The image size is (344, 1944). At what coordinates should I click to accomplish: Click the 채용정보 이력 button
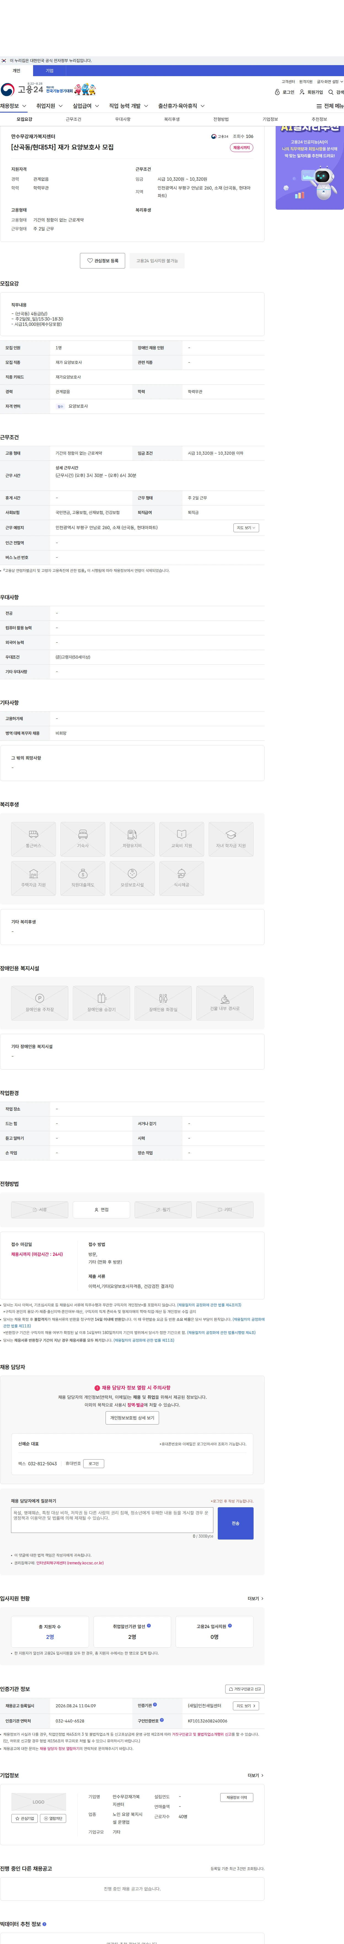(237, 1797)
